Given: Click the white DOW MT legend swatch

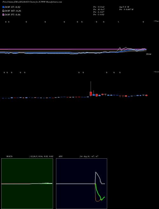Looking at the screenshot, I should 3,11.
